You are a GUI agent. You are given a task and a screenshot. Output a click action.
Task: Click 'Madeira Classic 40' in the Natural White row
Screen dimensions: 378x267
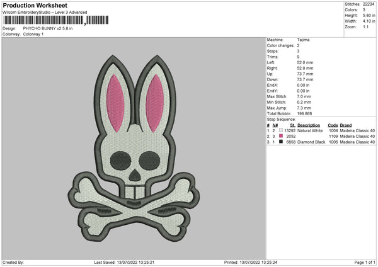(357, 130)
